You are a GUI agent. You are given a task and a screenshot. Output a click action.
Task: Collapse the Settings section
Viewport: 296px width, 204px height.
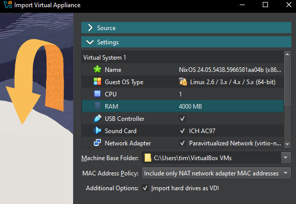(x=186, y=42)
